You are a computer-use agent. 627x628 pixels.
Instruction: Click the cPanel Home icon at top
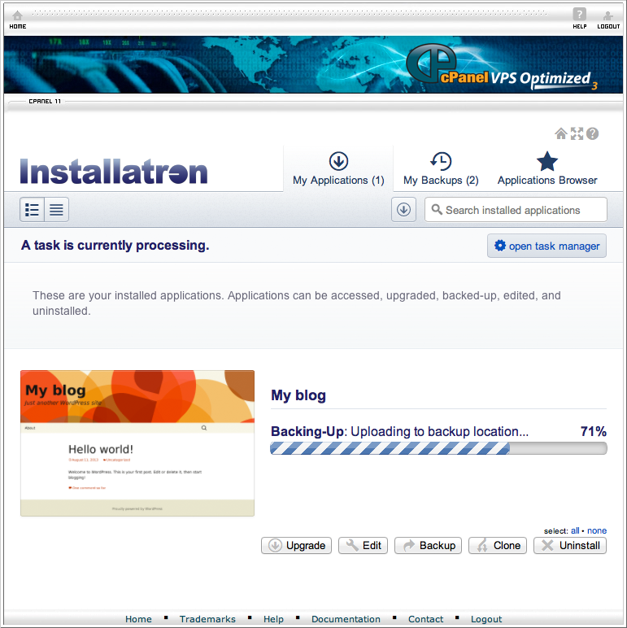[18, 15]
